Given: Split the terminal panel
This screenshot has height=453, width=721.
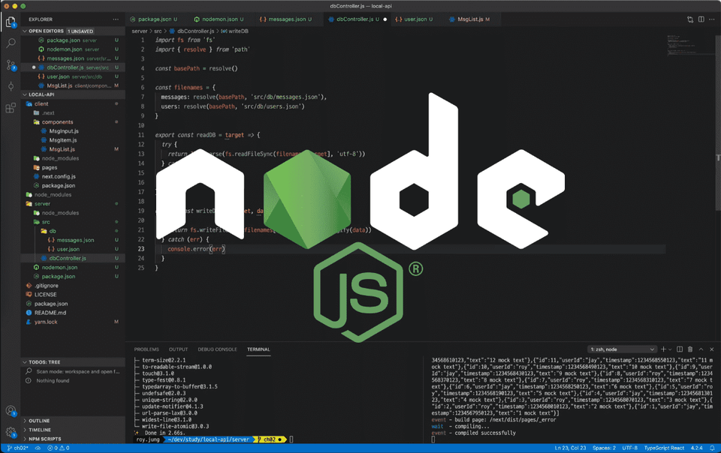Looking at the screenshot, I should click(680, 349).
